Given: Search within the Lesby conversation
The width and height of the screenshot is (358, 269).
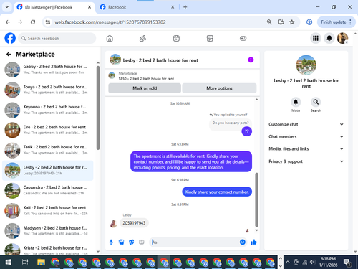Looking at the screenshot, I should point(316,102).
